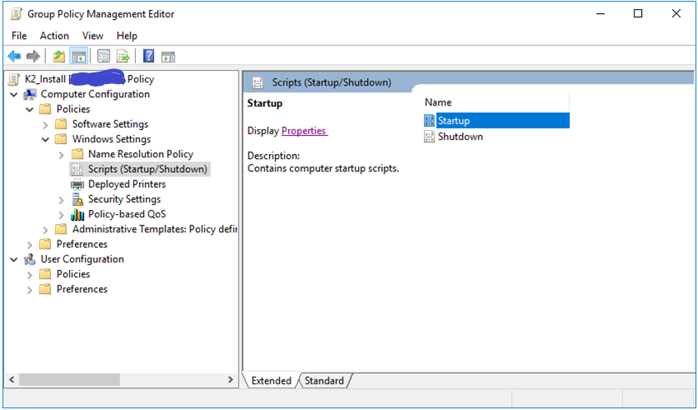Image resolution: width=698 pixels, height=410 pixels.
Task: Collapse the User Configuration node
Action: click(14, 259)
